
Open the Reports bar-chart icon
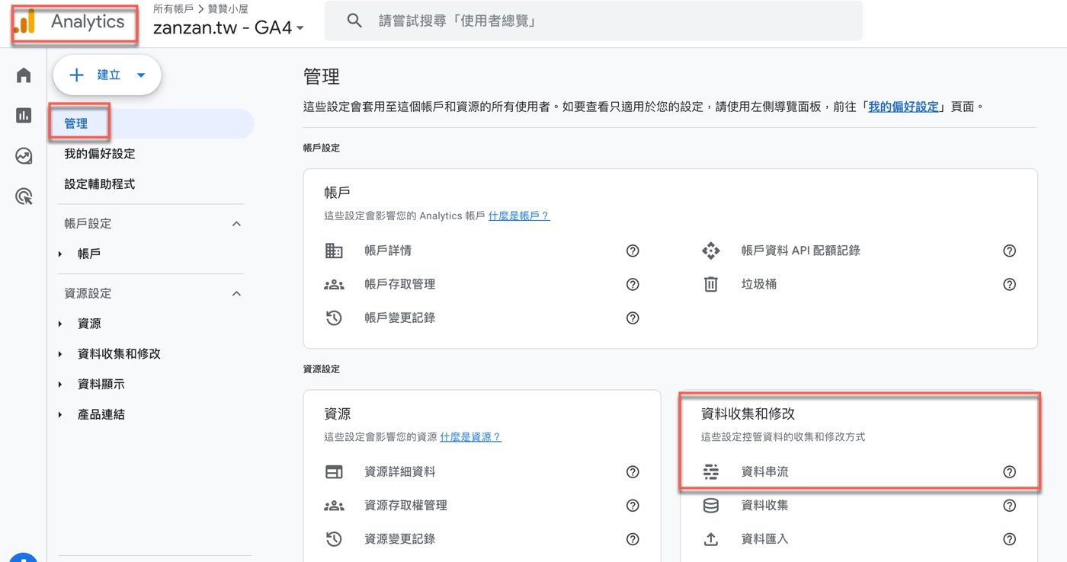coord(24,116)
